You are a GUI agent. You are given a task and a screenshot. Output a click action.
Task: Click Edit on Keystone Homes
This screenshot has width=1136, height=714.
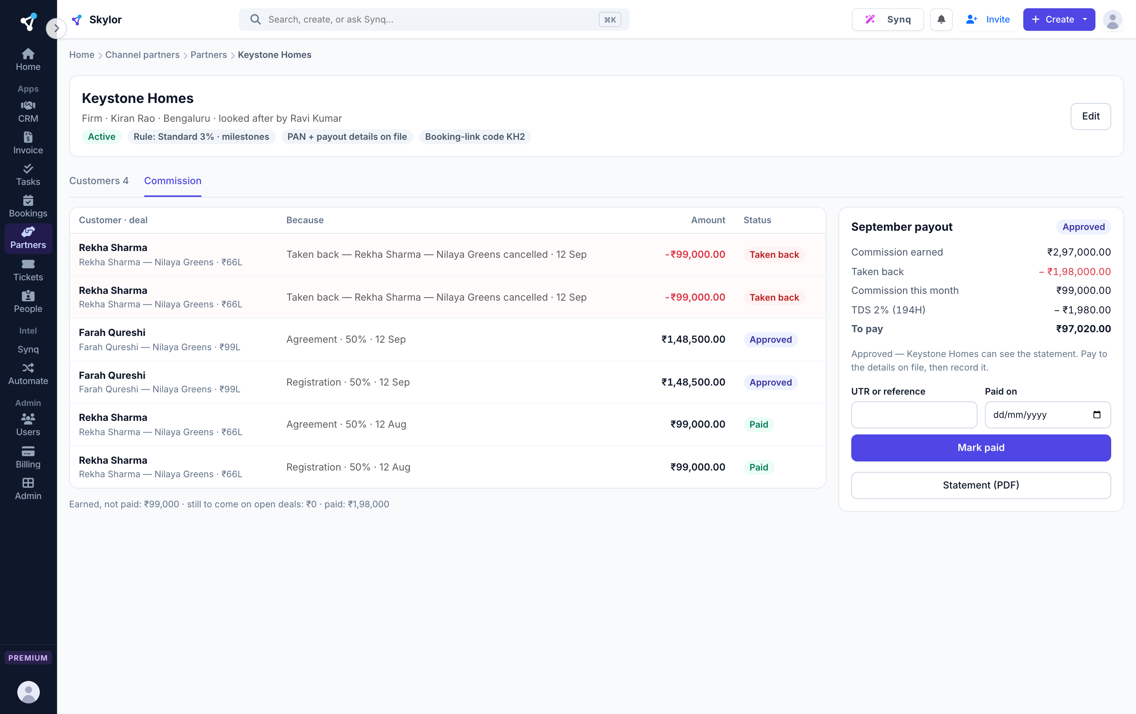(x=1090, y=116)
